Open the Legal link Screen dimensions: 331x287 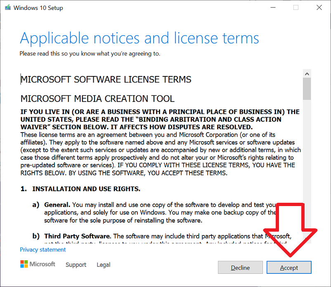(104, 265)
